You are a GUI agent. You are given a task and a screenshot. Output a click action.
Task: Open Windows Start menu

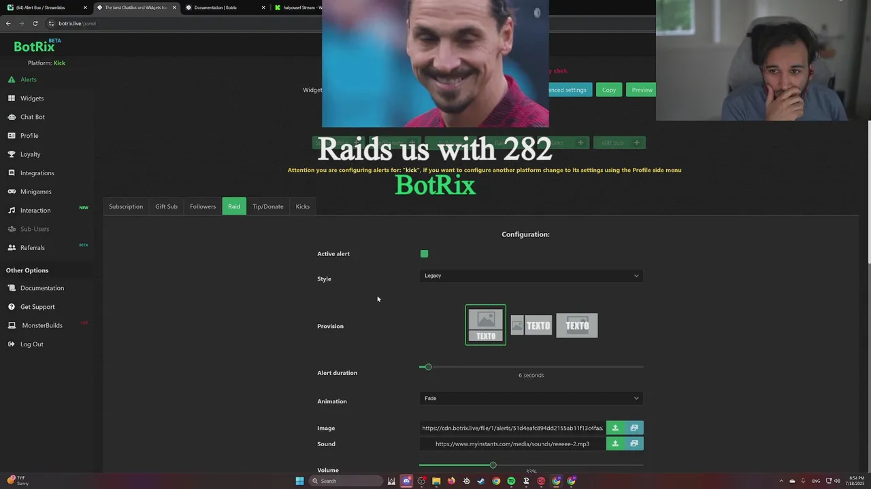tap(299, 481)
